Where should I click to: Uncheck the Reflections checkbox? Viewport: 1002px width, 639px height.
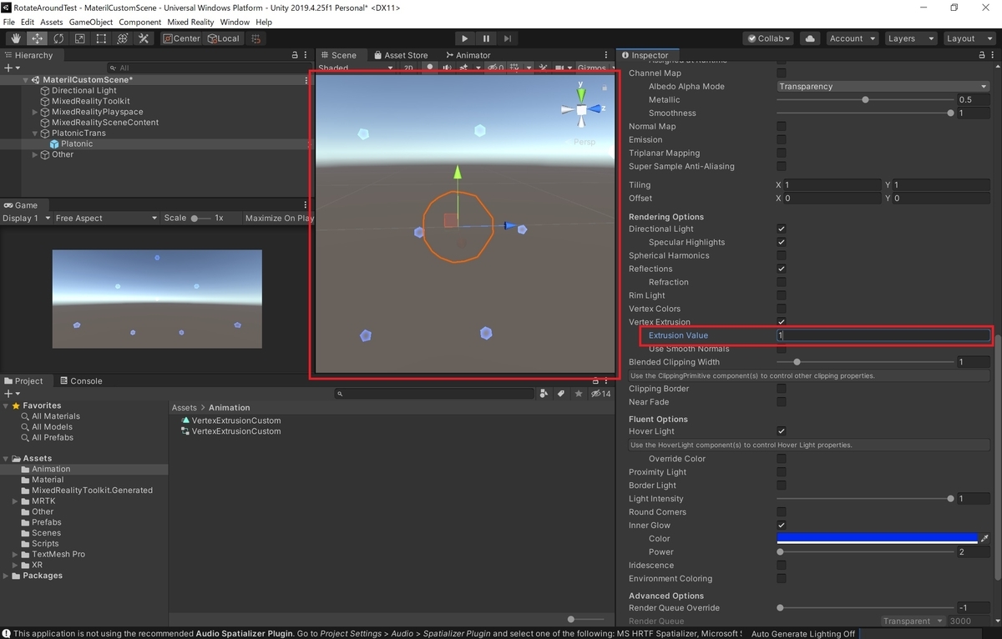pos(782,269)
